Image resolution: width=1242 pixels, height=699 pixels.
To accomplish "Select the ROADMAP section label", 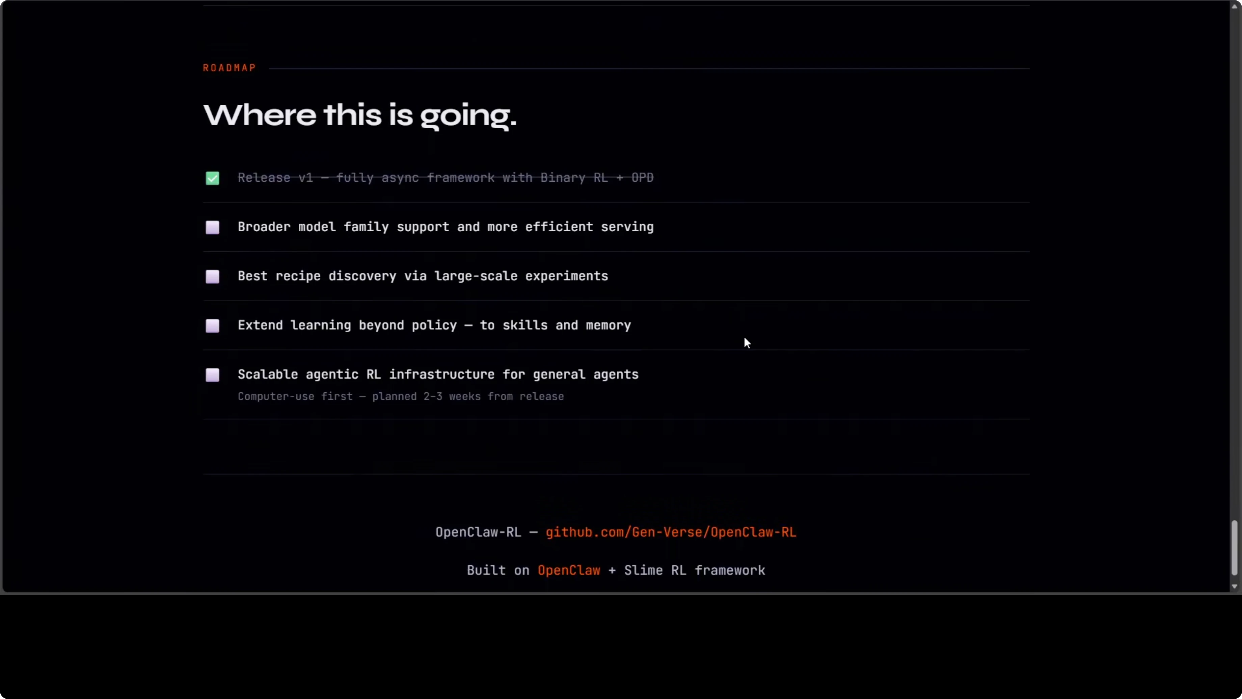I will 228,68.
